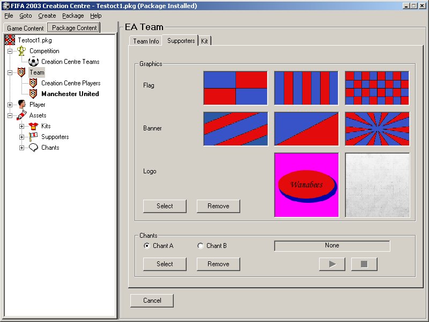The image size is (429, 322).
Task: Collapse the Team tree node
Action: (10, 72)
